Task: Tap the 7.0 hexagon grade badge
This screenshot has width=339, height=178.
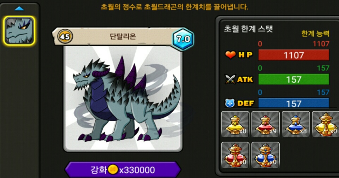Action: (x=183, y=39)
